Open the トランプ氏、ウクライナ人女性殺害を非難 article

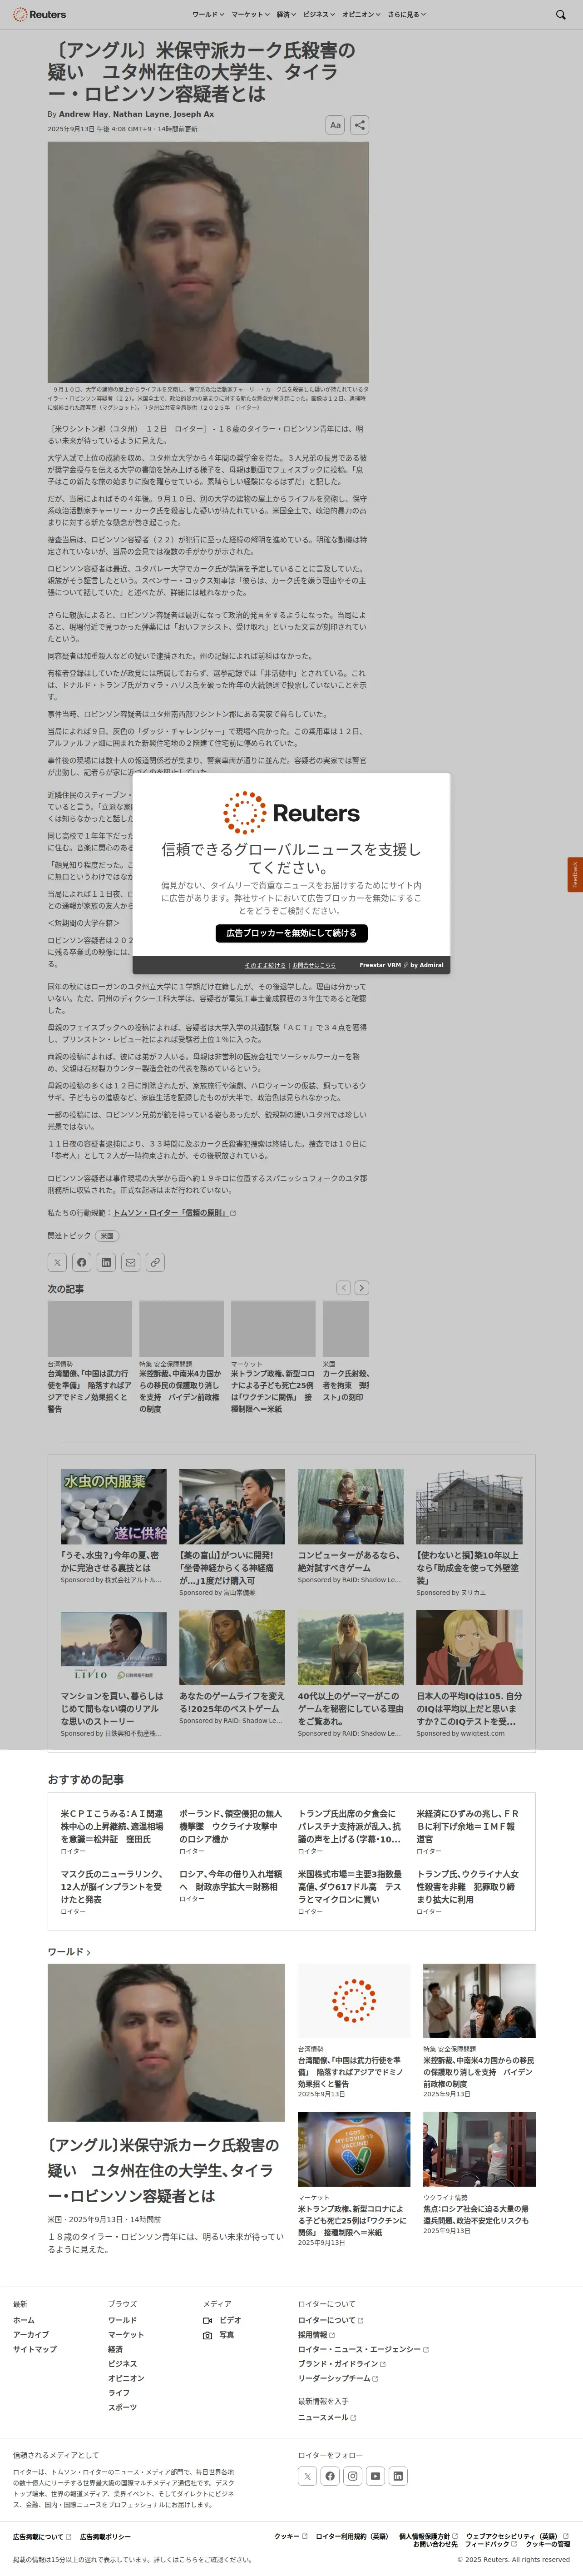[469, 1886]
